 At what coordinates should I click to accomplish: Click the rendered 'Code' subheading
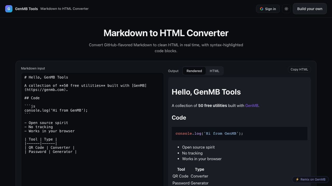click(x=179, y=118)
